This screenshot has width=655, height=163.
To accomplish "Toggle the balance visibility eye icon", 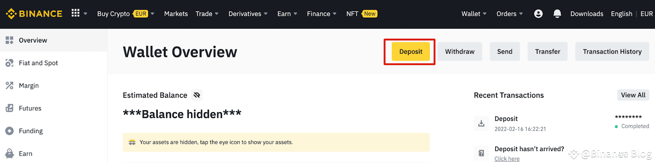I will [x=197, y=95].
